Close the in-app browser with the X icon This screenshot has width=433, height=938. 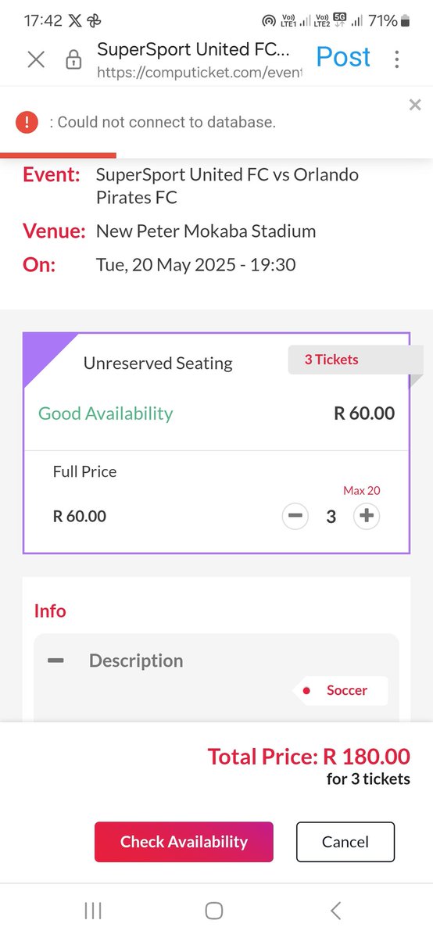[36, 59]
